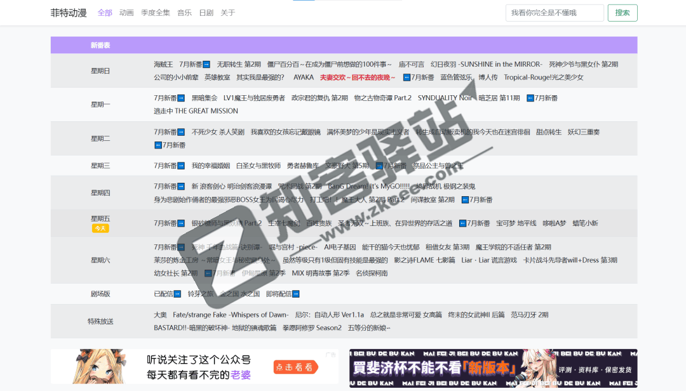
Task: Click the right arrow icon in the 星期一 row
Action: coord(181,98)
